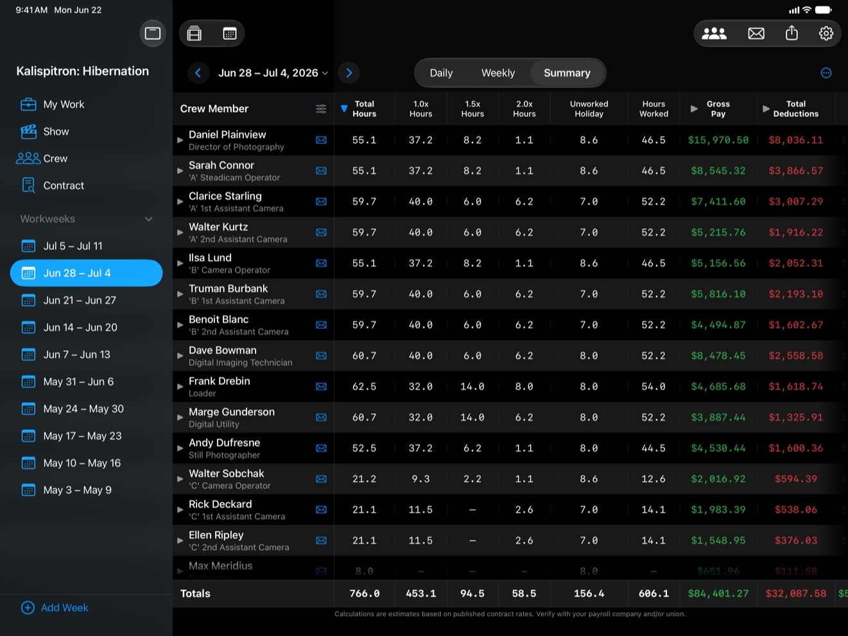Click the Hours Worked column header
The height and width of the screenshot is (636, 848).
(653, 109)
